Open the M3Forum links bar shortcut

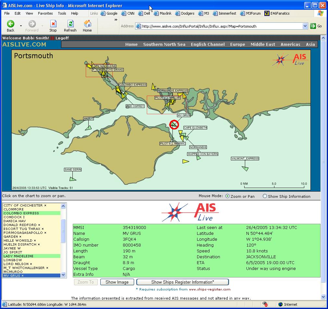click(x=250, y=13)
